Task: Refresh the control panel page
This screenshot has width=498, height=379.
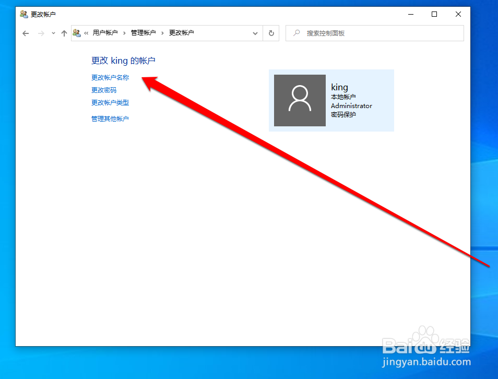Action: tap(271, 33)
